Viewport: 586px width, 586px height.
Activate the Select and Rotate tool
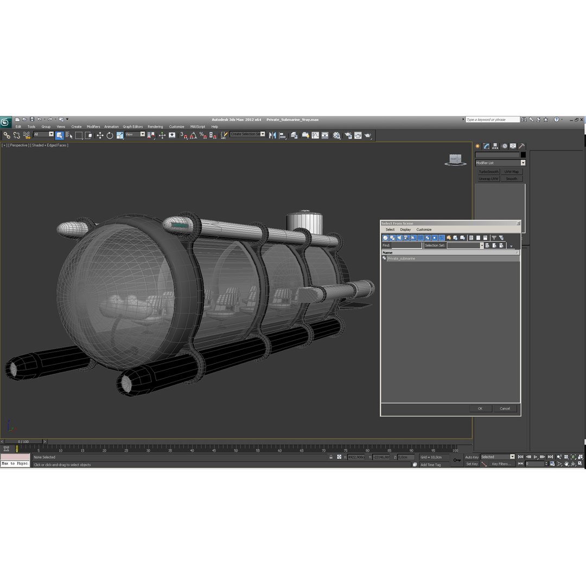110,135
